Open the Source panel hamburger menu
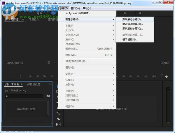175x133 pixels. 23,20
